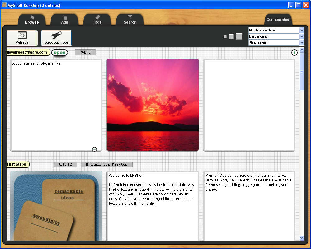The height and width of the screenshot is (249, 311).
Task: Click the Welcome to MyShelf text element
Action: click(x=153, y=206)
